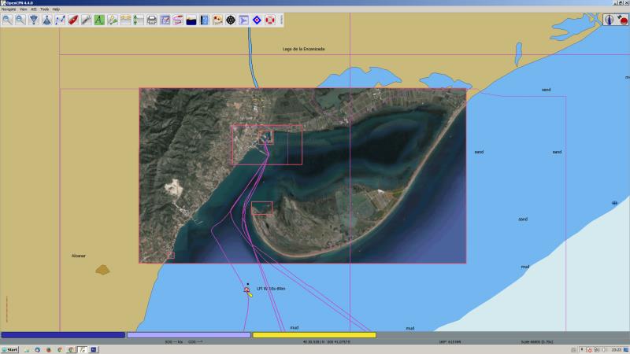
Task: Open the Navigate menu
Action: tap(9, 9)
